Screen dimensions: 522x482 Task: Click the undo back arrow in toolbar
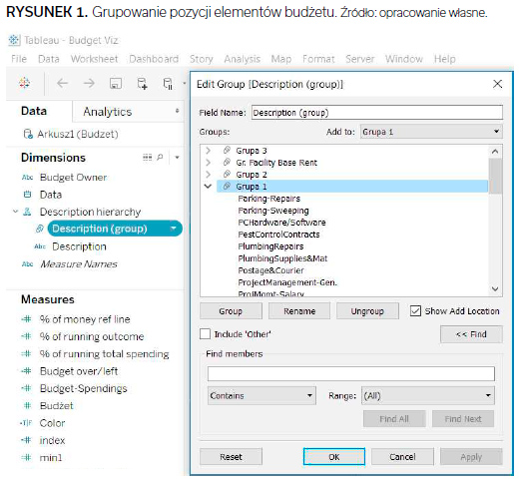(62, 83)
